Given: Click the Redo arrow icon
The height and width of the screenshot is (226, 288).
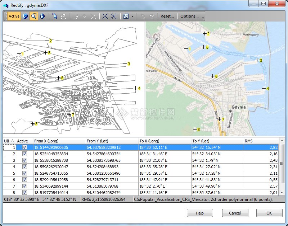Looking at the screenshot, I should [x=152, y=16].
